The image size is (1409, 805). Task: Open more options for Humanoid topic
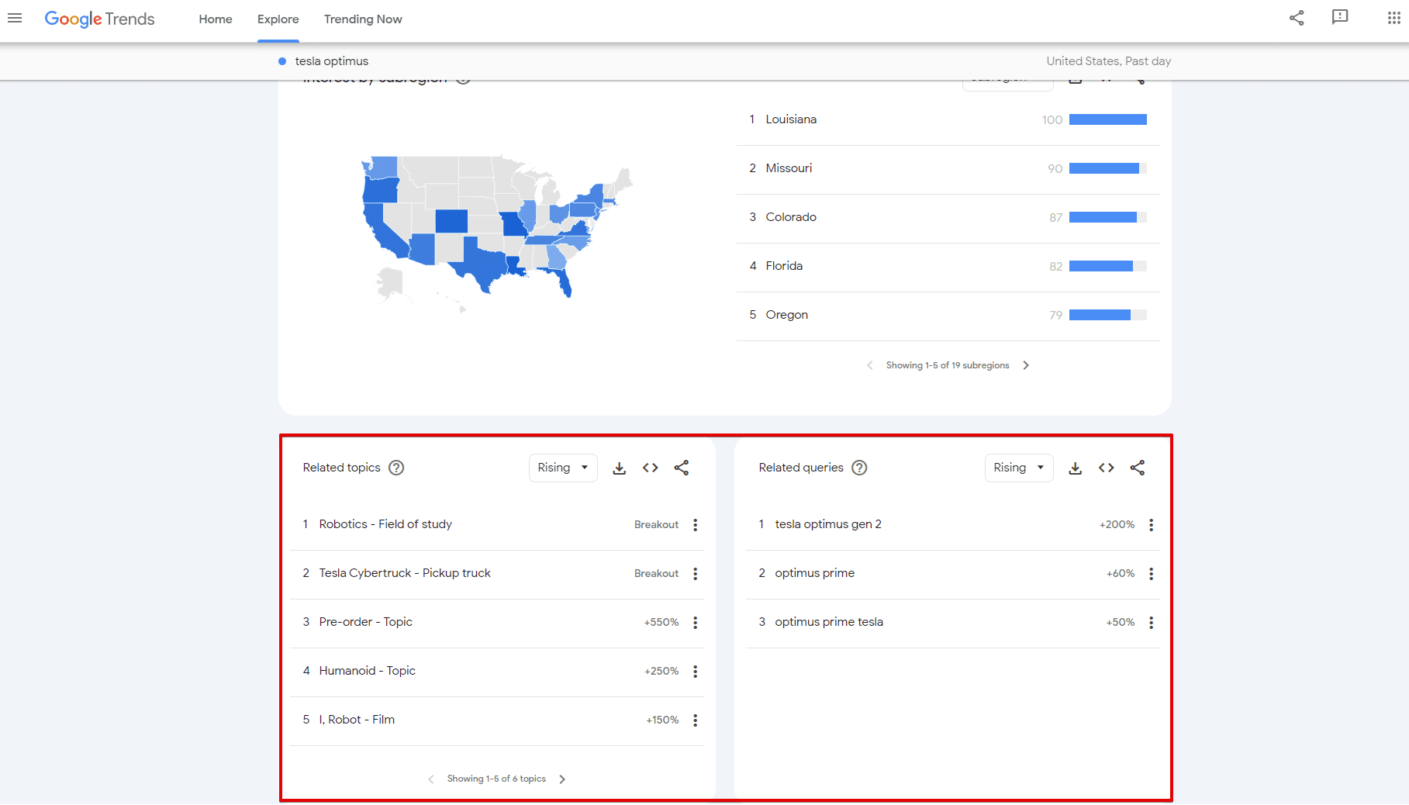tap(696, 672)
